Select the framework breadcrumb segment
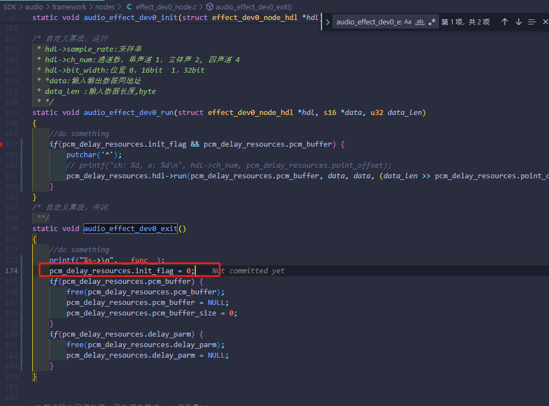 pos(69,7)
